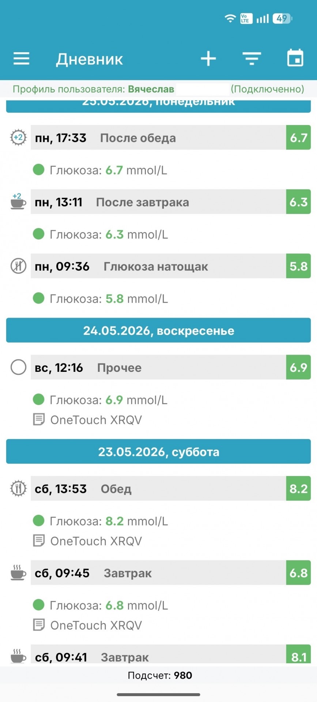Tap the lunch cutlery icon at 13:53

pos(18,488)
